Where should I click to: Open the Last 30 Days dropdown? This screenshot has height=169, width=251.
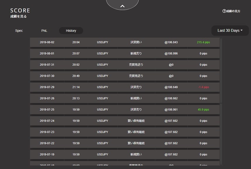click(230, 31)
